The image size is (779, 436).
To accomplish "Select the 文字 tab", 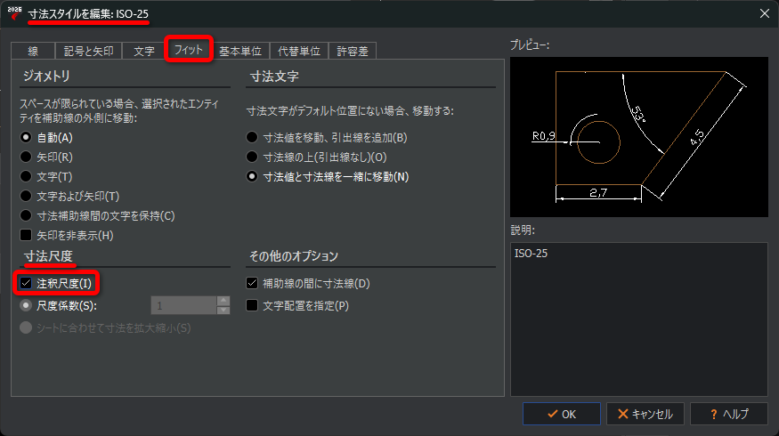I will click(x=143, y=51).
